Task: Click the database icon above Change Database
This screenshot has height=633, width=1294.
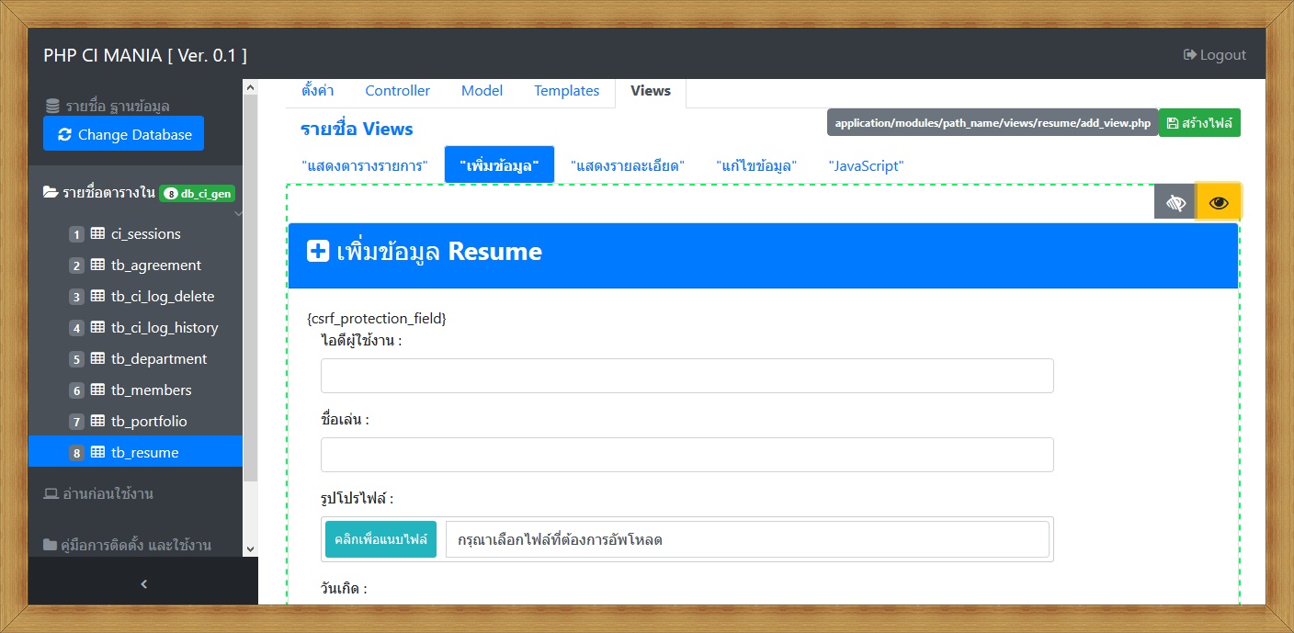Action: pyautogui.click(x=52, y=105)
